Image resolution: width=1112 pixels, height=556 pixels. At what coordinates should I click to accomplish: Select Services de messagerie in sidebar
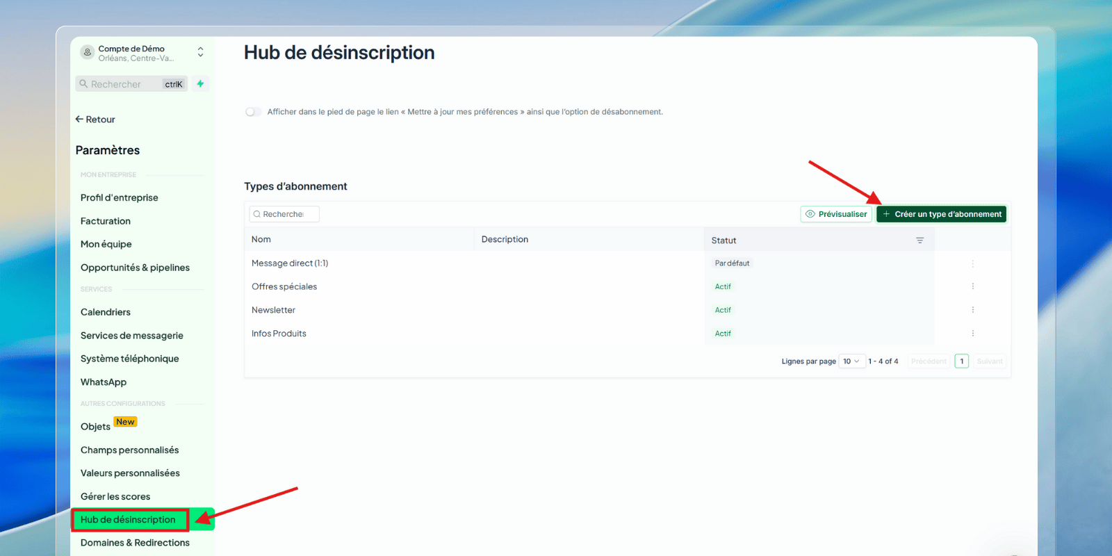[x=131, y=336]
